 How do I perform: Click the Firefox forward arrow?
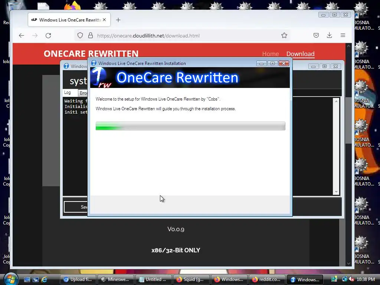pyautogui.click(x=35, y=36)
